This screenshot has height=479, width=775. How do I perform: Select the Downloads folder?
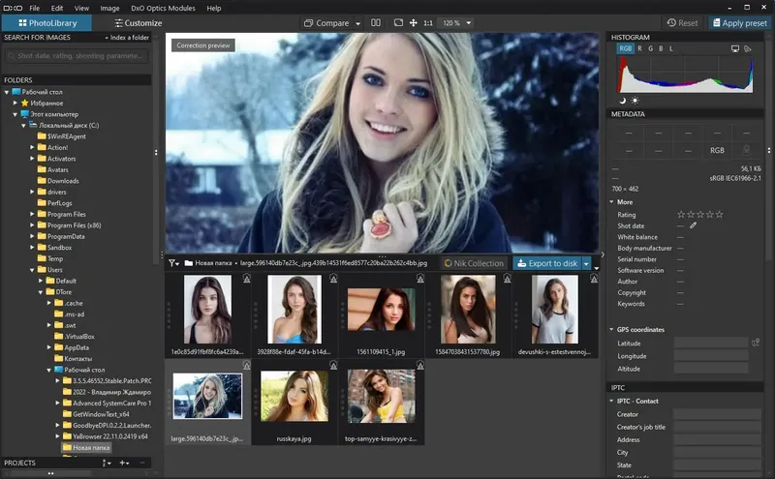coord(63,181)
